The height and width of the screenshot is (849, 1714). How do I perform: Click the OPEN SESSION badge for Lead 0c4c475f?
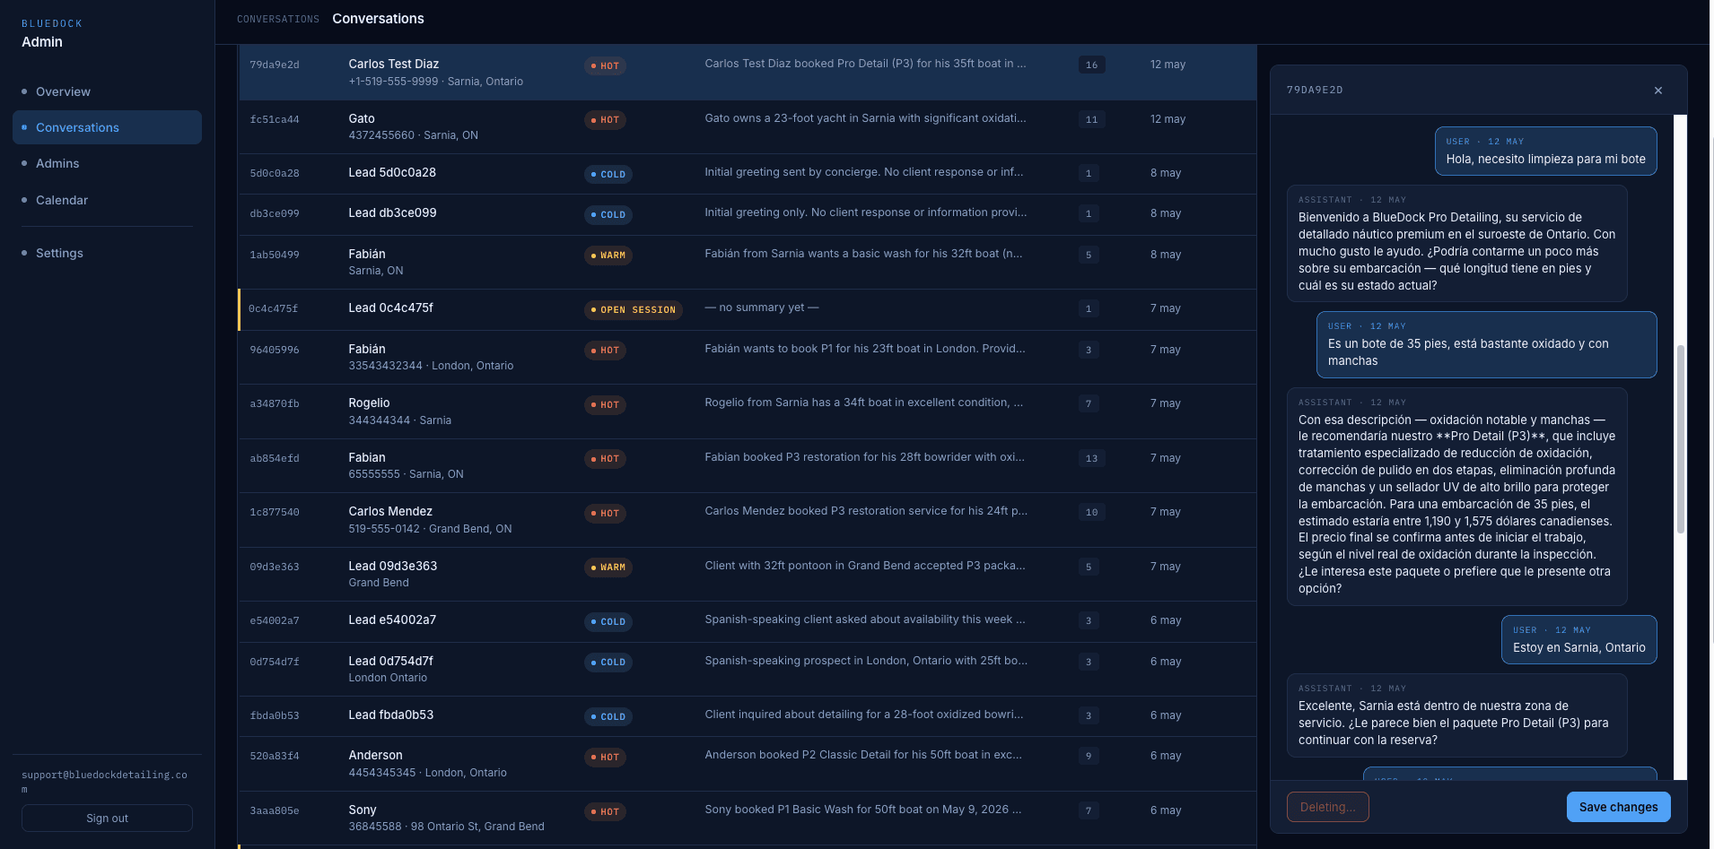(x=633, y=310)
